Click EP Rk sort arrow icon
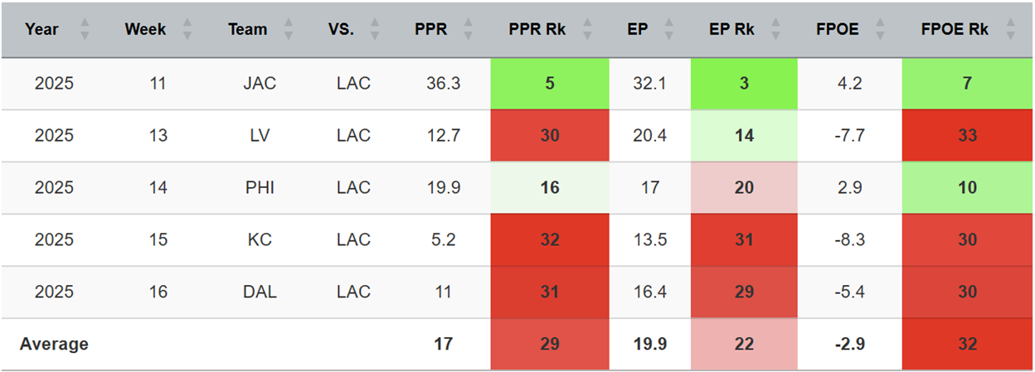 tap(775, 30)
